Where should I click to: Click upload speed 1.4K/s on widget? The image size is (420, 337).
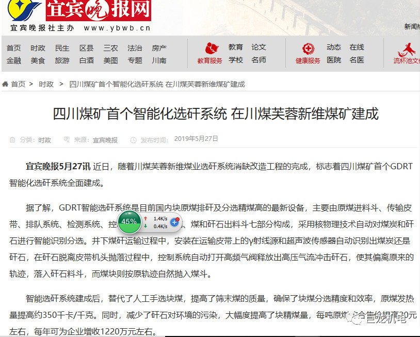tap(160, 219)
